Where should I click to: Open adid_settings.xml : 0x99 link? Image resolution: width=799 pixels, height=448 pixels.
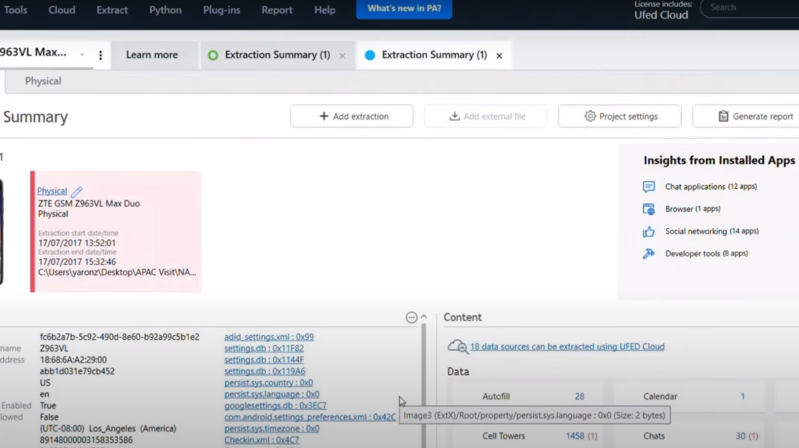coord(269,337)
